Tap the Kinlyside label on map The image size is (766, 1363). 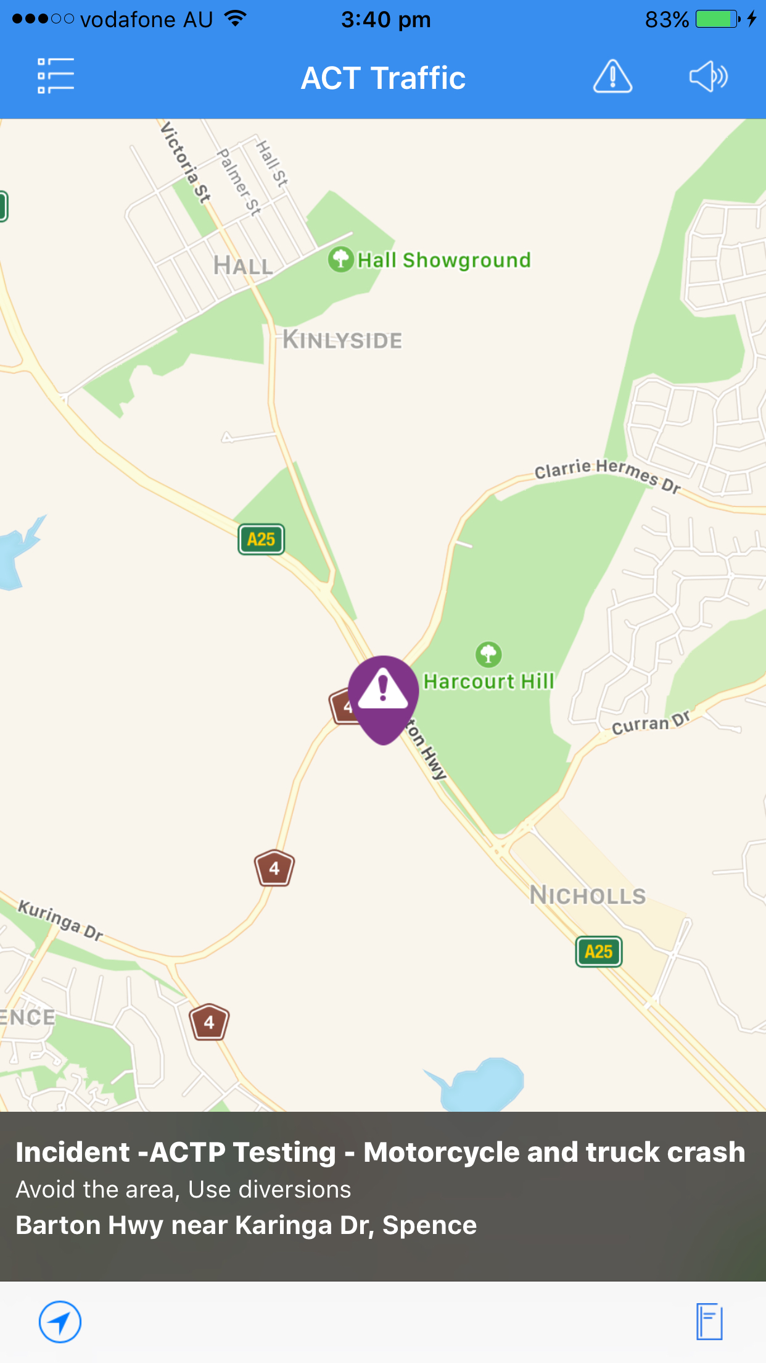point(342,340)
